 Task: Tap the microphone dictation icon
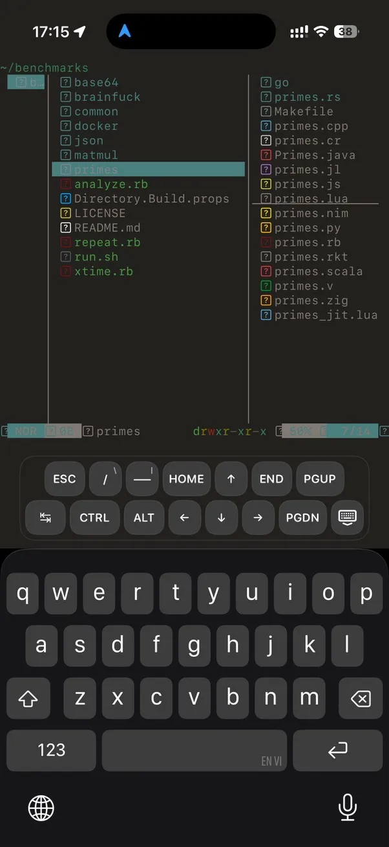[348, 807]
